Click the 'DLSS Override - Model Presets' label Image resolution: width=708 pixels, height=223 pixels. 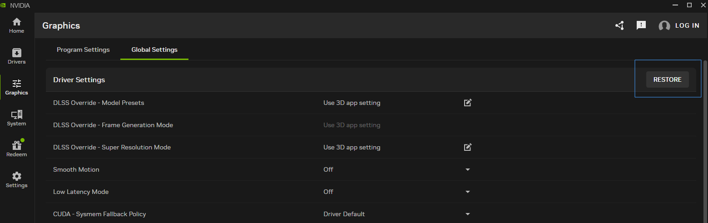point(99,103)
